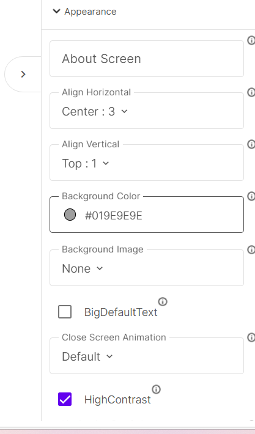Screen dimensions: 255x434
Task: Open info icon for Align Horizontal
Action: (251, 92)
